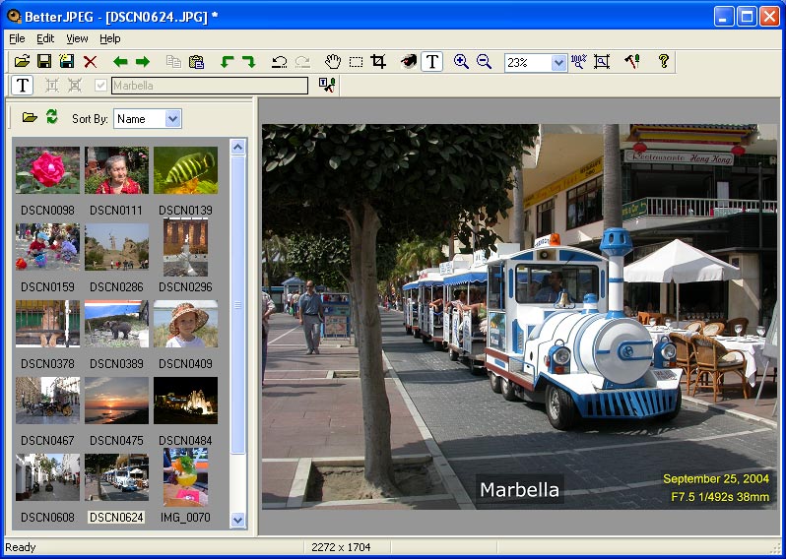This screenshot has width=786, height=559.
Task: Go to next image green arrow
Action: tap(143, 62)
